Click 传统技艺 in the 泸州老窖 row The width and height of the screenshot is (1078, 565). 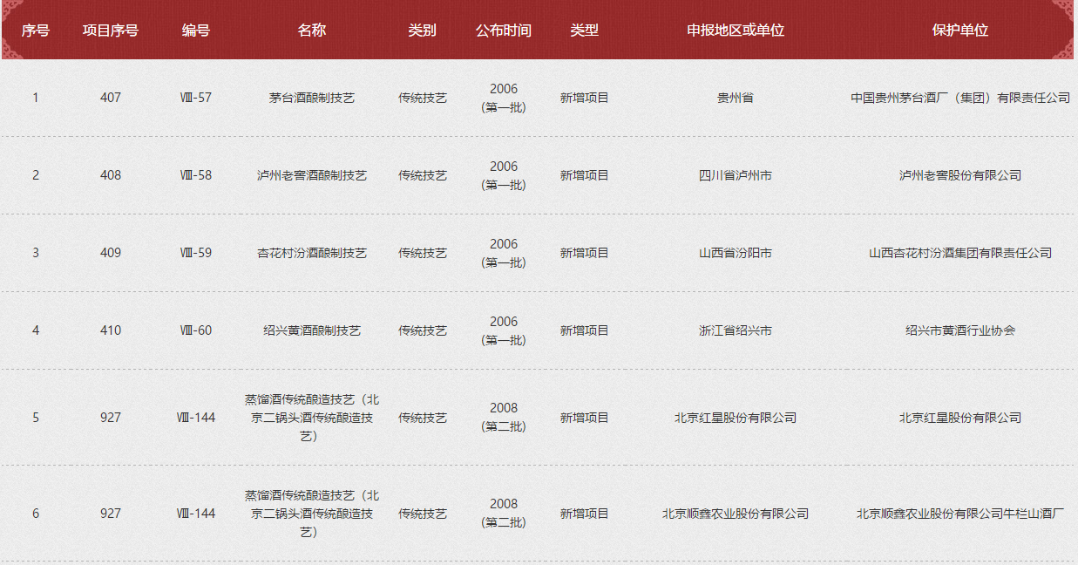click(x=423, y=175)
